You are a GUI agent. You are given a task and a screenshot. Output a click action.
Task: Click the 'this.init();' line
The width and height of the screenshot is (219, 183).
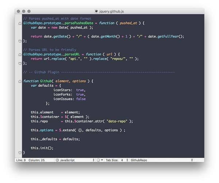[42, 148]
